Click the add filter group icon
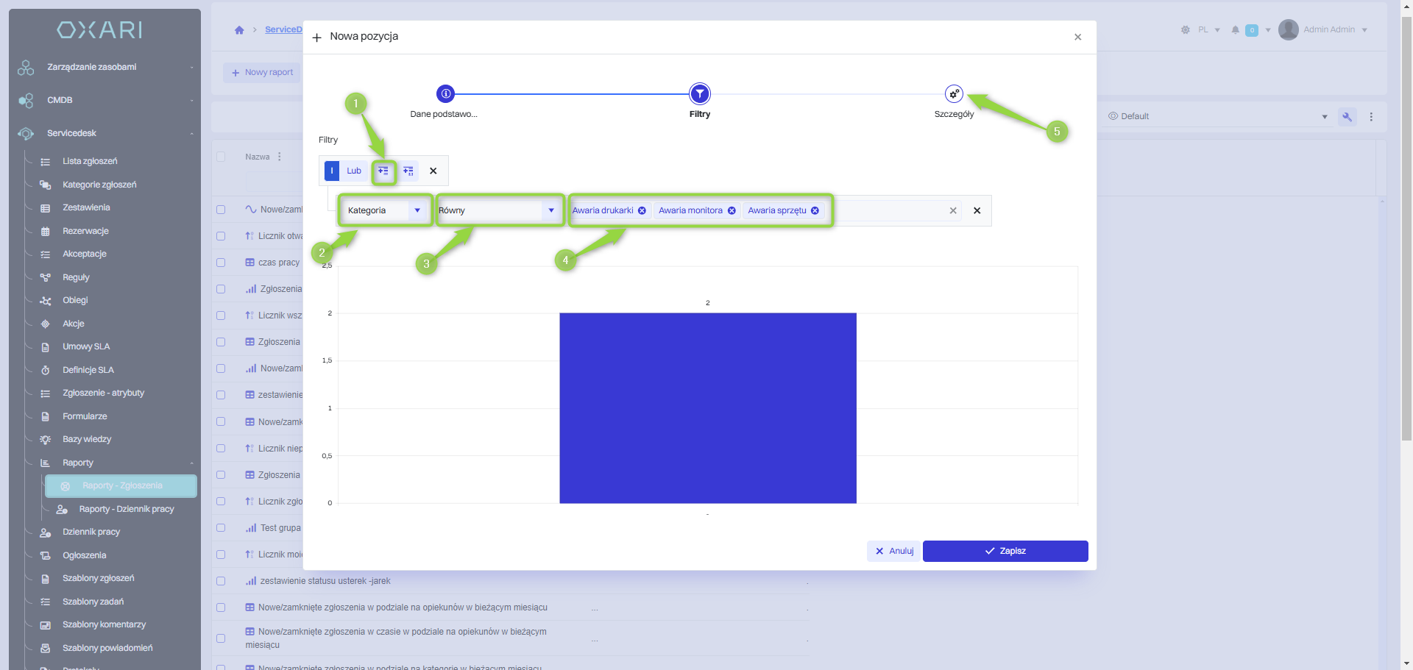Screen dimensions: 1413x670 (408, 171)
